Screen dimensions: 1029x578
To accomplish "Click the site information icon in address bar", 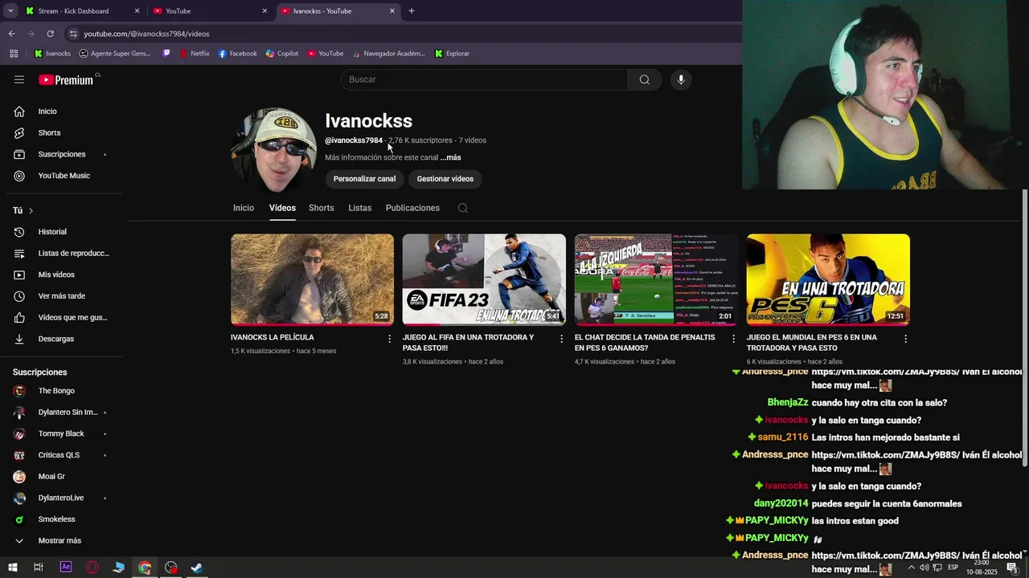I will pyautogui.click(x=73, y=34).
